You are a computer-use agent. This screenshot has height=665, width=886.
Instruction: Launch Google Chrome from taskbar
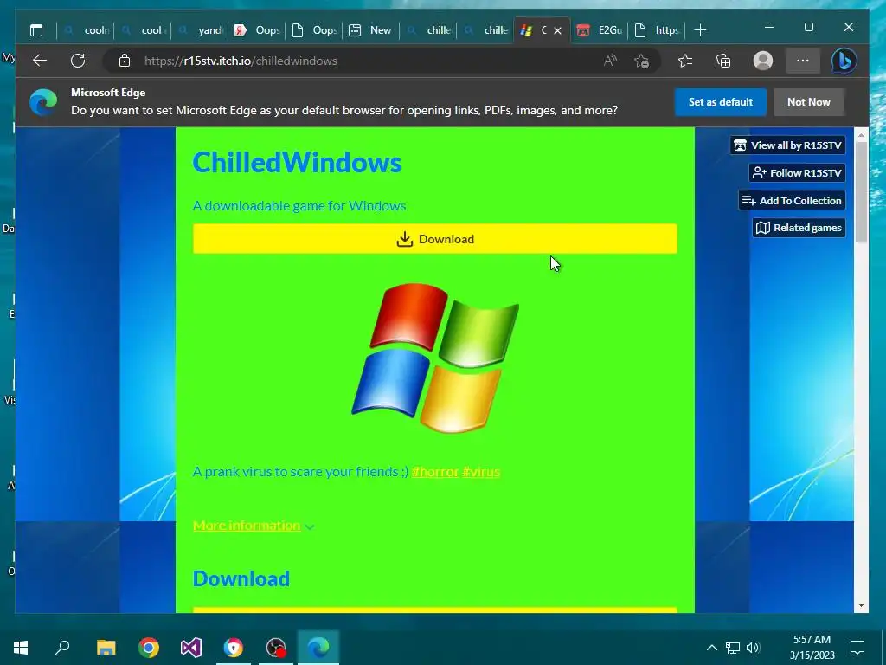(x=149, y=647)
